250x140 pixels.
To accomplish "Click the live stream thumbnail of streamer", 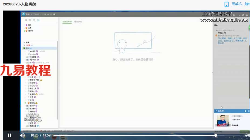I will point(223,121).
